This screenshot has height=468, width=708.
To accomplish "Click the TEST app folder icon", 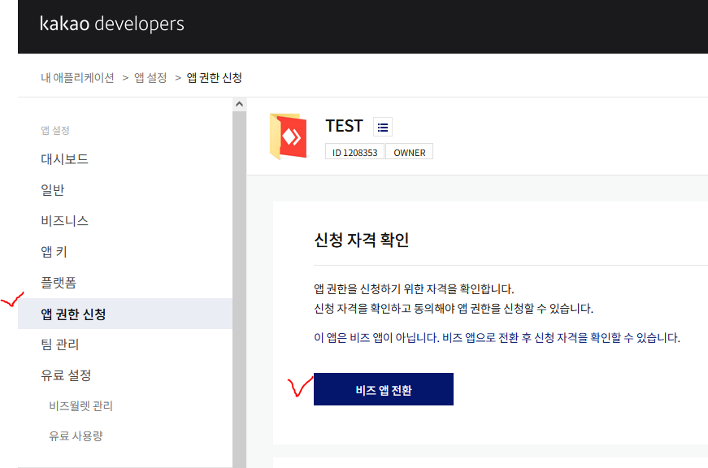I will click(x=288, y=136).
